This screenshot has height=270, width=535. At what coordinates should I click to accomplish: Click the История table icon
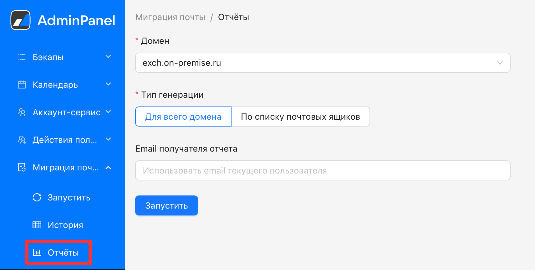pos(37,225)
